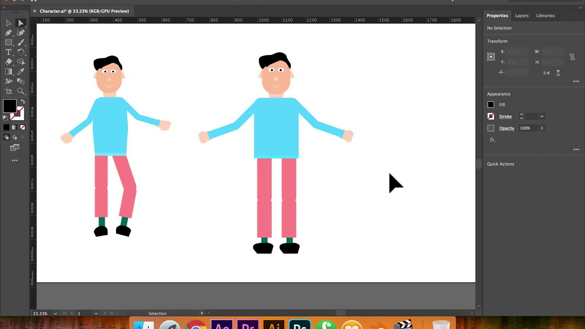Screen dimensions: 585x329
Task: Change the screen mode
Action: click(x=15, y=148)
